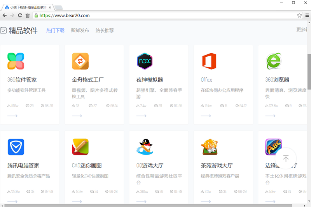Click the vertical scrollbar thumb

pyautogui.click(x=309, y=71)
